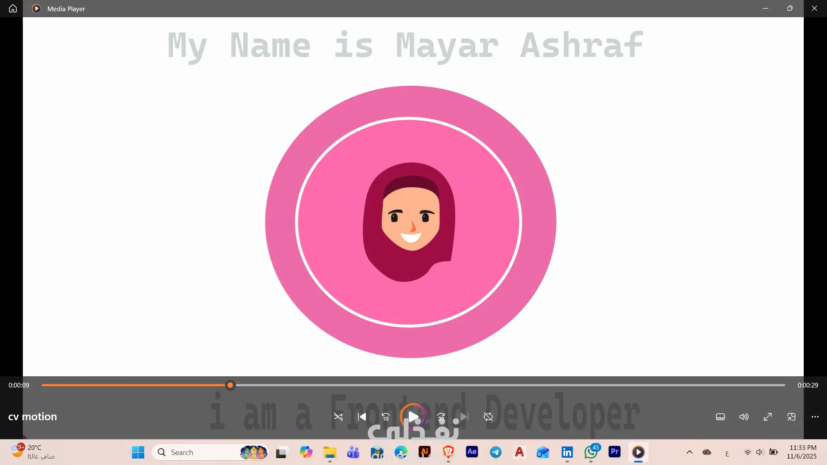Viewport: 827px width, 465px height.
Task: Show hidden system tray icons
Action: click(x=689, y=452)
